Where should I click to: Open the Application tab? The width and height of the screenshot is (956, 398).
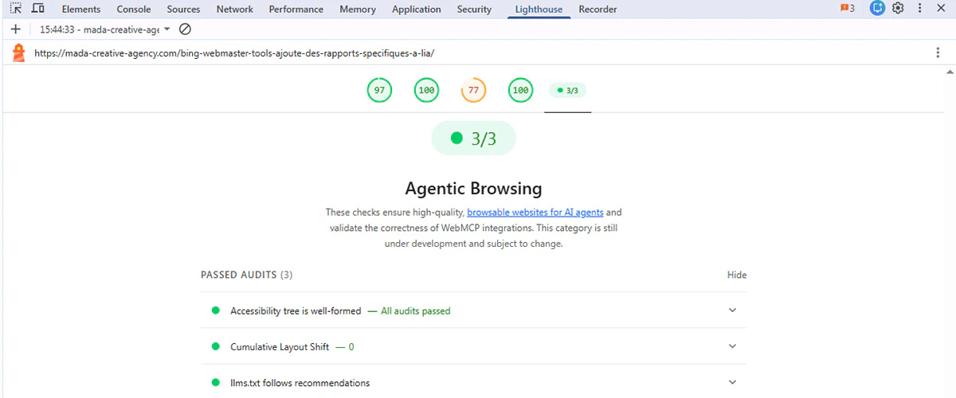coord(417,10)
